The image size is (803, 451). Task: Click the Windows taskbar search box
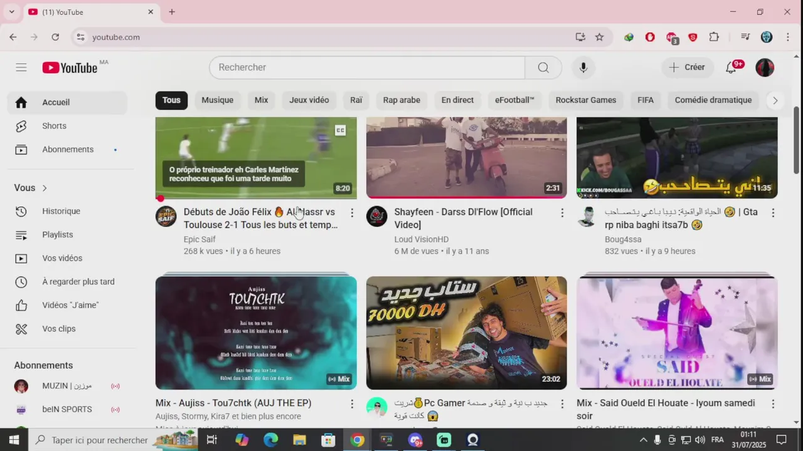113,440
